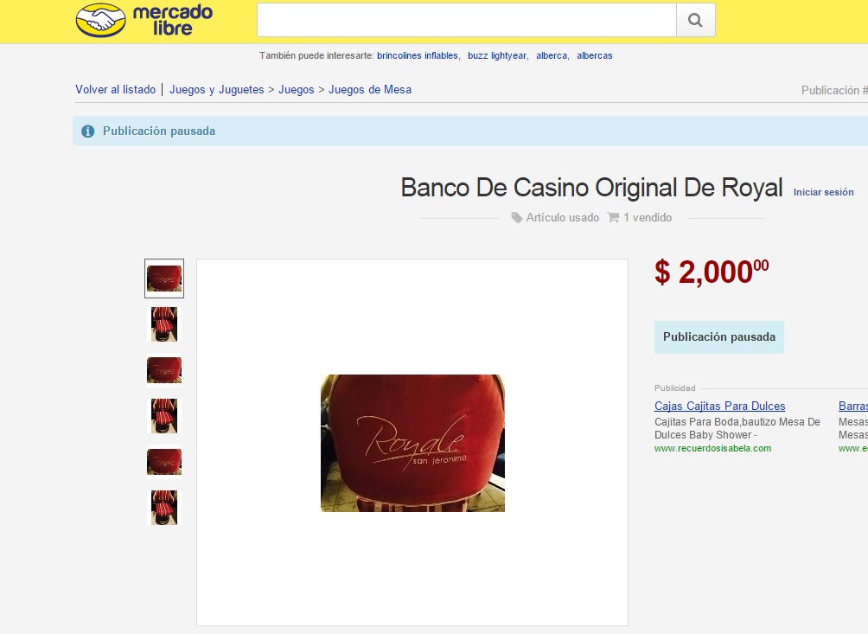Image resolution: width=868 pixels, height=634 pixels.
Task: Click the tag icon beside Artículo usado
Action: tap(516, 218)
